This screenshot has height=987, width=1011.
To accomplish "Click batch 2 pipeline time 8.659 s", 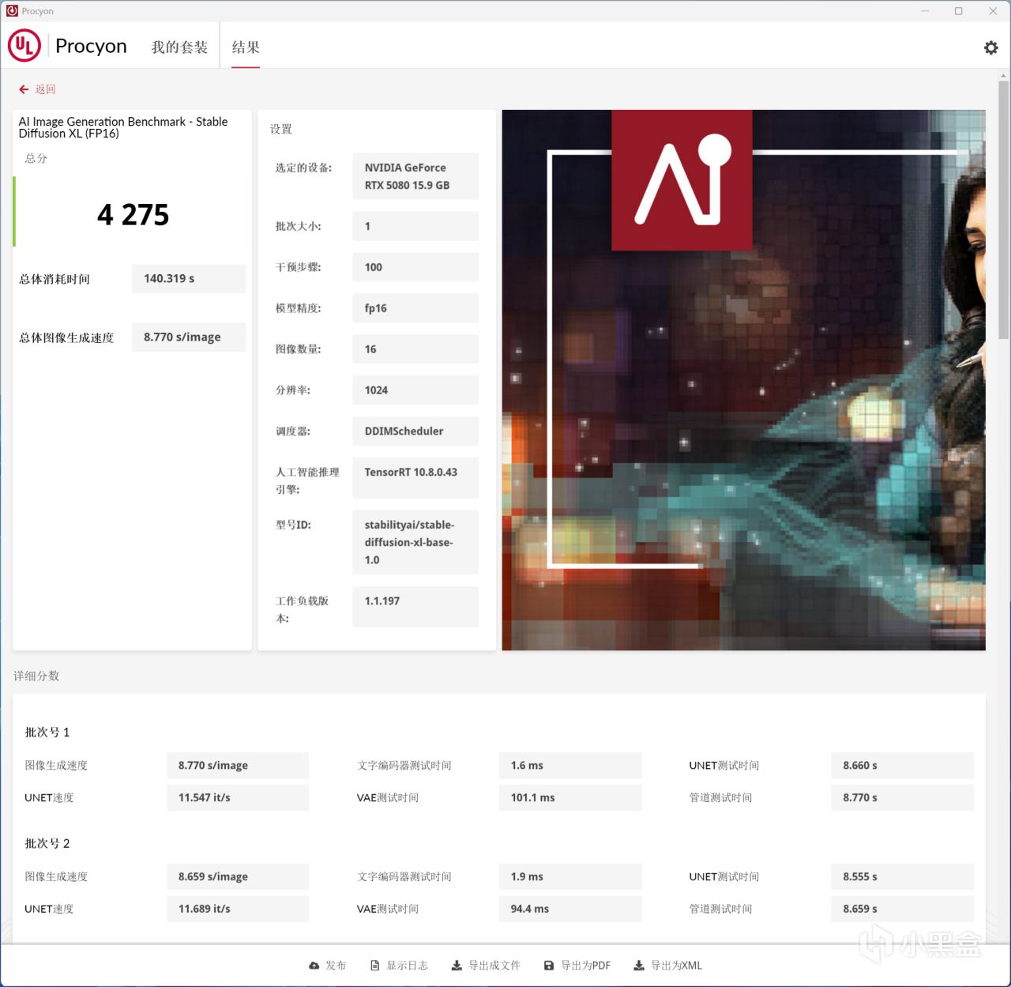I will (x=902, y=910).
